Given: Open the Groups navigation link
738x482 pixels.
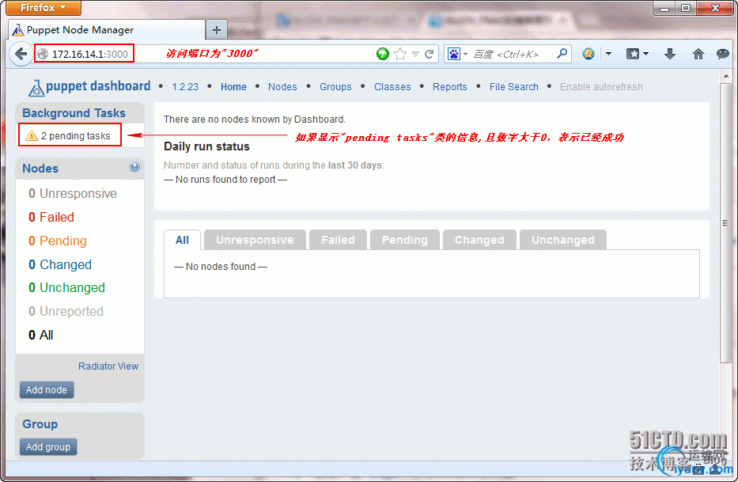Looking at the screenshot, I should pyautogui.click(x=335, y=87).
